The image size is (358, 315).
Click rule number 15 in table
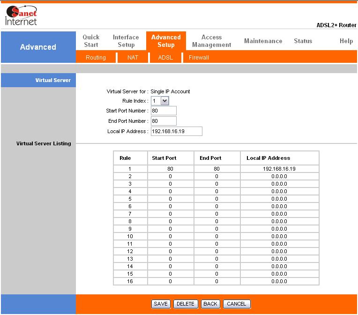pyautogui.click(x=130, y=274)
